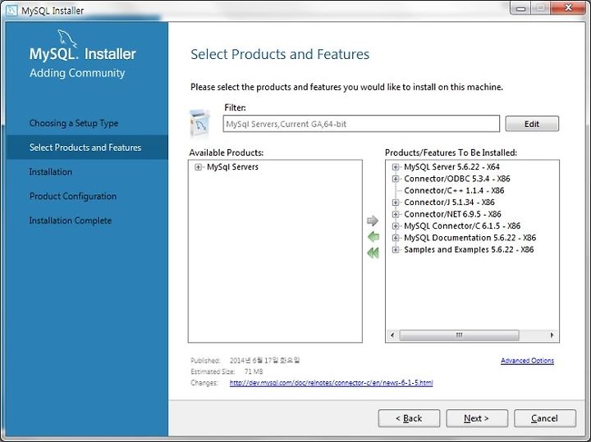This screenshot has height=442, width=591.
Task: Click the MySQL Installer title bar icon
Action: click(x=11, y=10)
